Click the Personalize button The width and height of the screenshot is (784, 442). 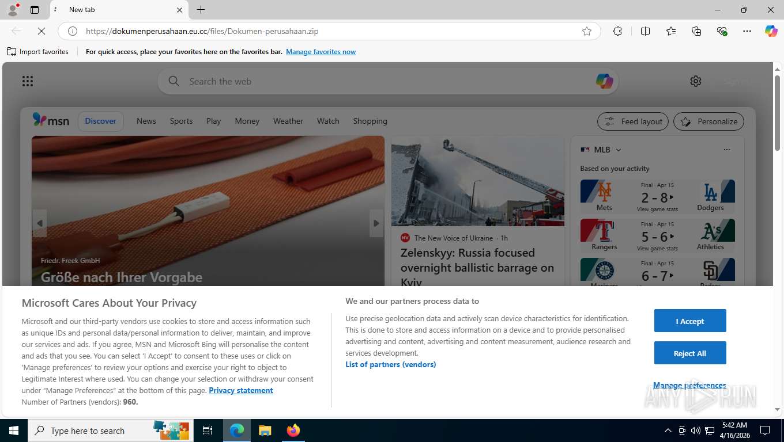[709, 121]
